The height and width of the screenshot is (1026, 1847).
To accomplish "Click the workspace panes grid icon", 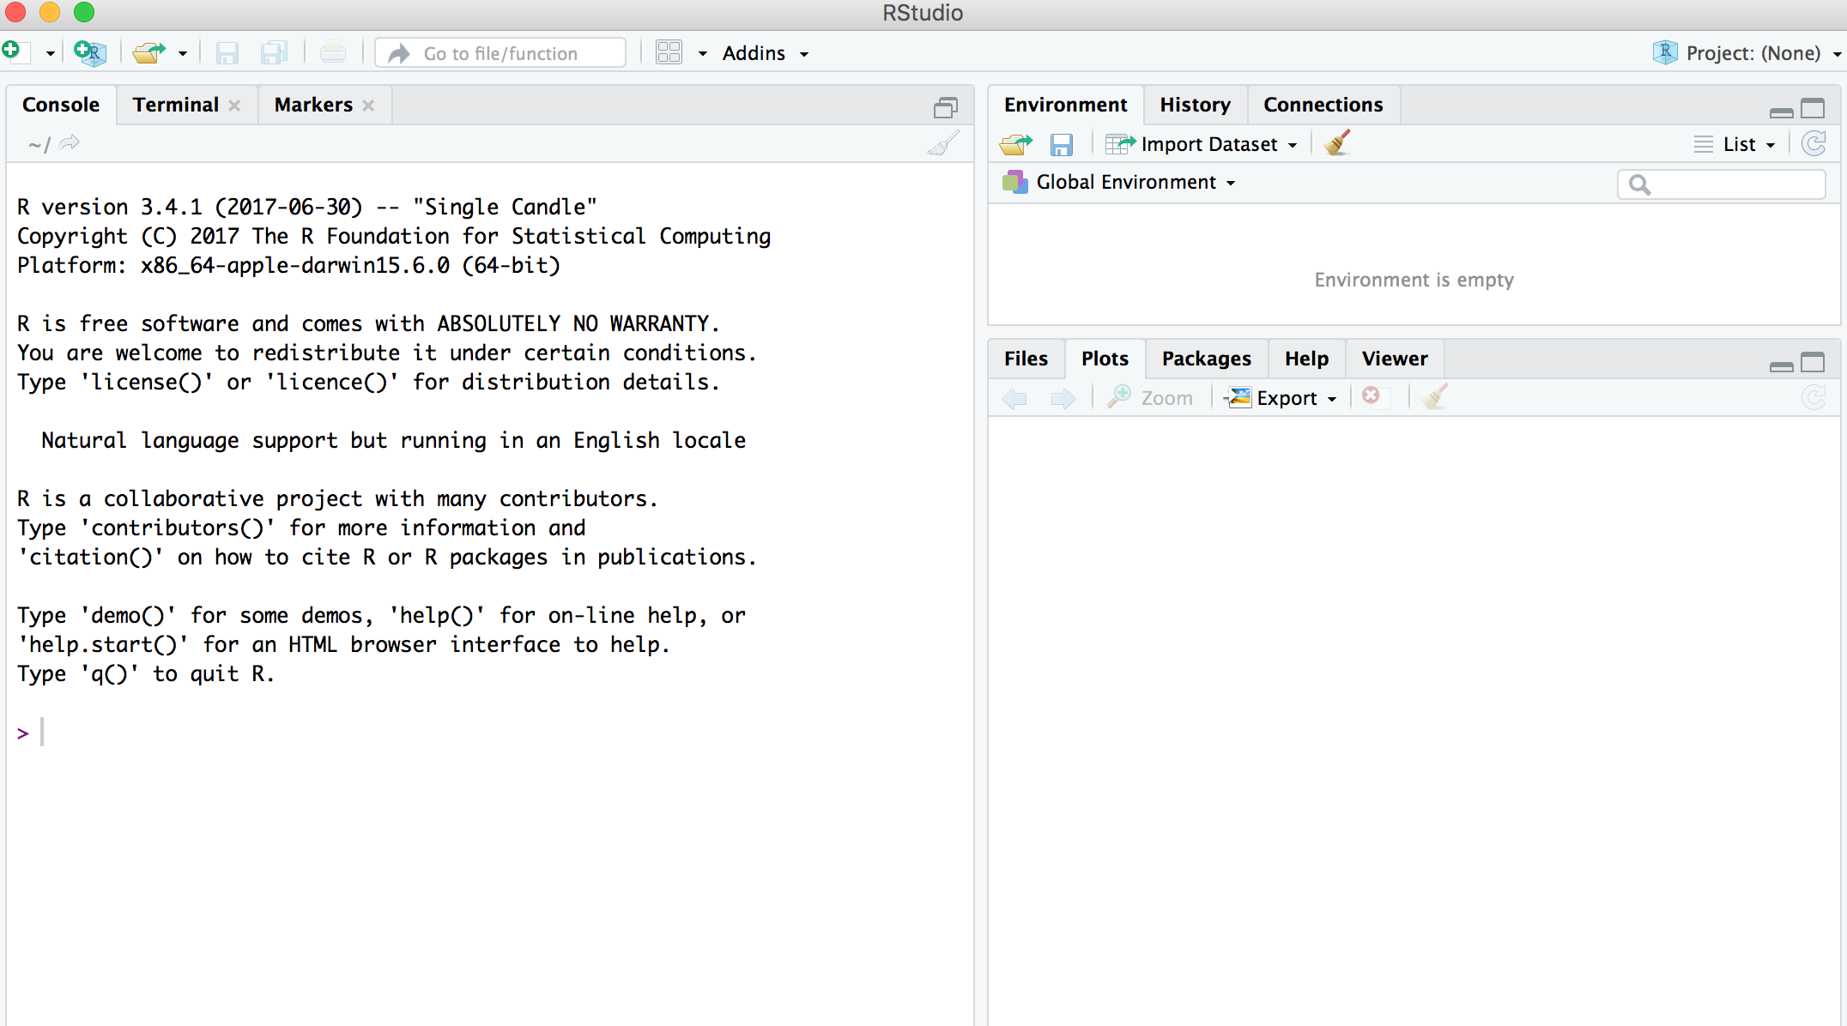I will pos(669,53).
